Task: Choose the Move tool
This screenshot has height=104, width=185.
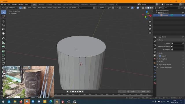Action: click(3, 21)
